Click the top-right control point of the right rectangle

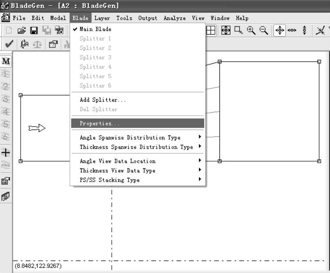(x=319, y=61)
